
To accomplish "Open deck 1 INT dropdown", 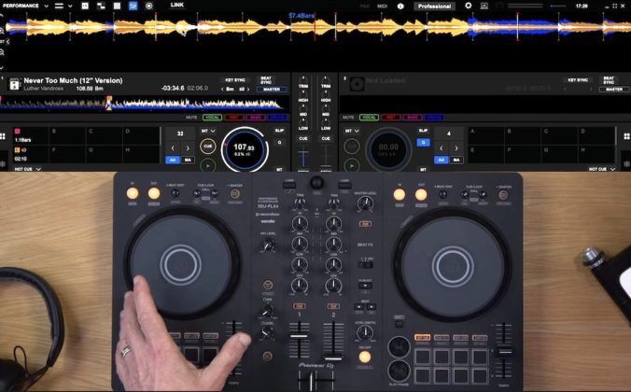I will 208,131.
